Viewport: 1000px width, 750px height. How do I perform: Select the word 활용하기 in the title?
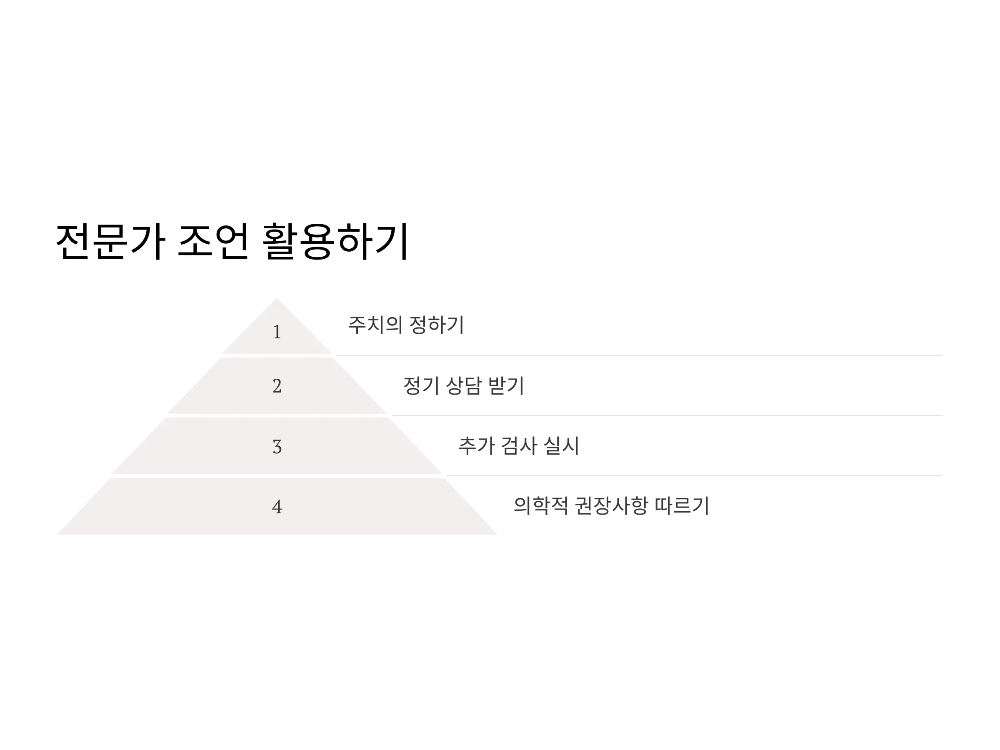pos(336,242)
